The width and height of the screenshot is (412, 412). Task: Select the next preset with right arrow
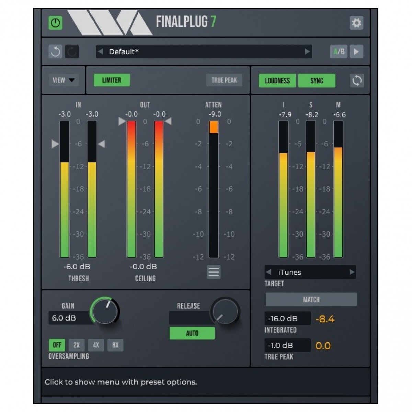pyautogui.click(x=307, y=51)
